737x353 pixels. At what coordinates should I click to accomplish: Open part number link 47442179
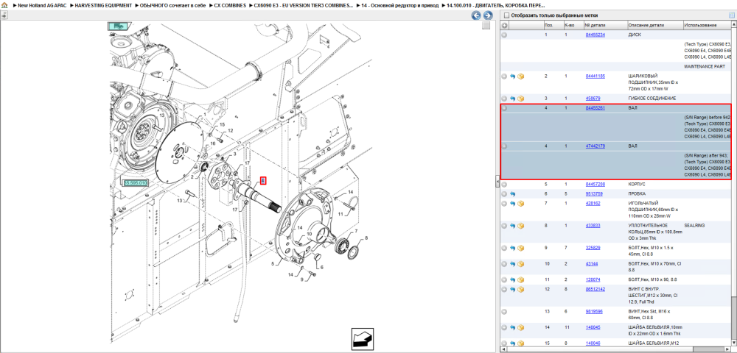pos(595,146)
